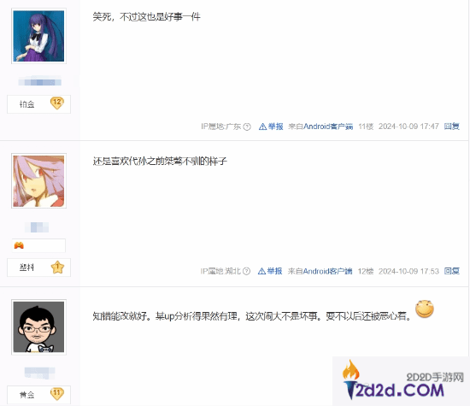This screenshot has height=406, width=470.
Task: Open the pink-haired anime avatar profile
Action: (38, 181)
